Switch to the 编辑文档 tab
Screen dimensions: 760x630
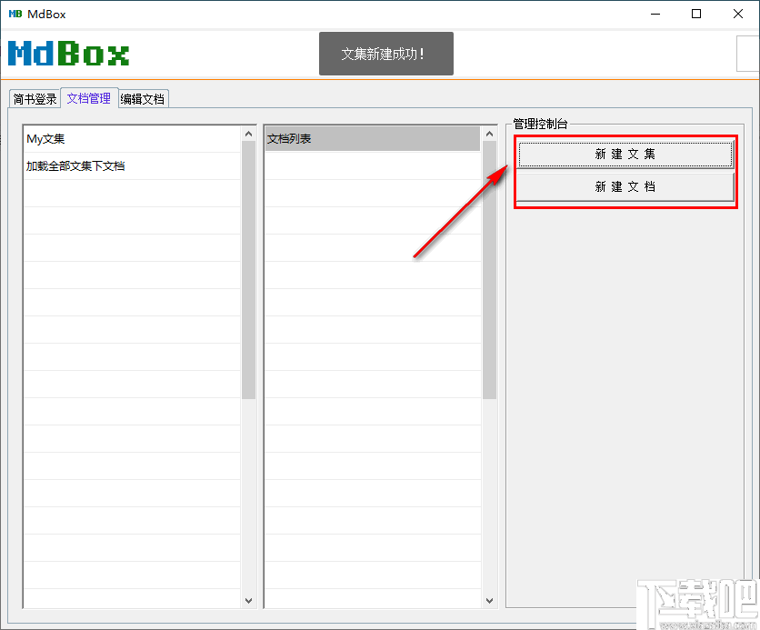142,98
